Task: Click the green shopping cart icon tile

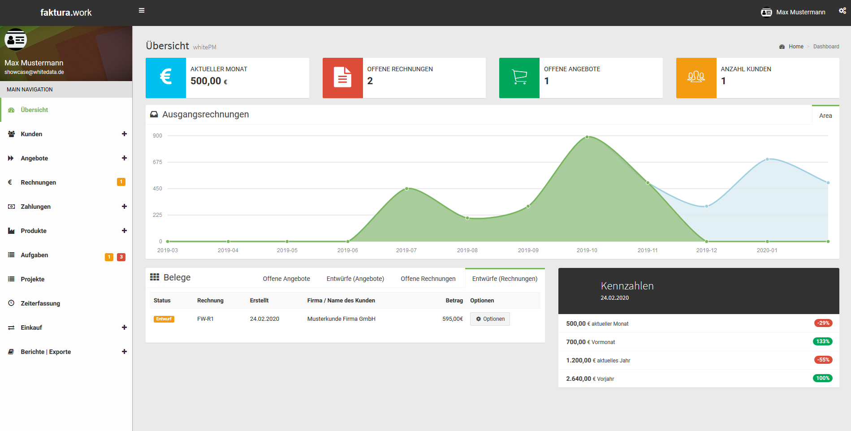Action: pos(519,78)
